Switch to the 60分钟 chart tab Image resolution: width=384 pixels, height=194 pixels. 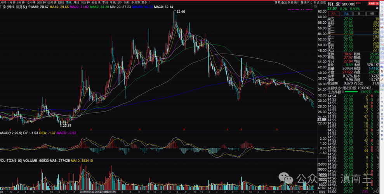pos(52,2)
